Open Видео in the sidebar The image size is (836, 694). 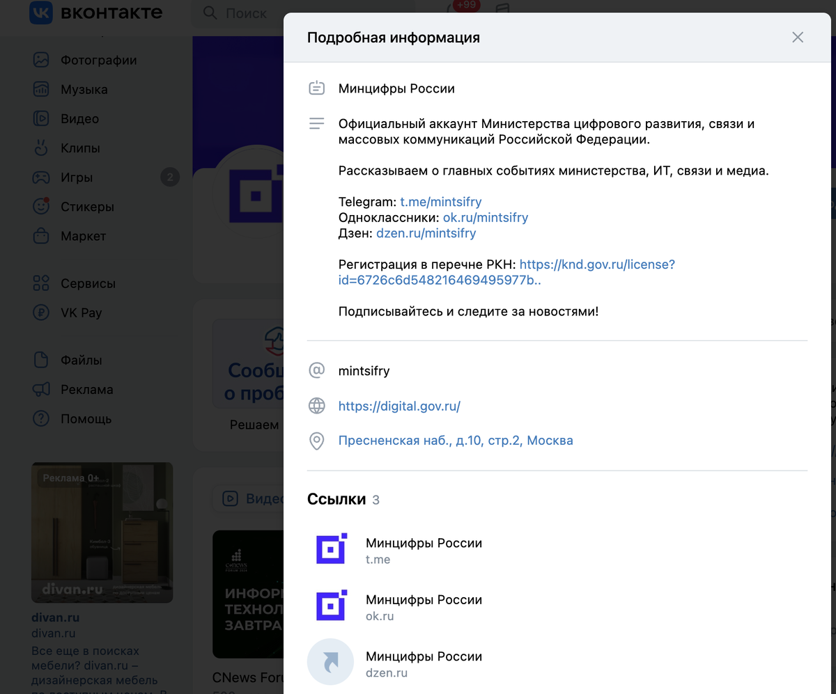pyautogui.click(x=79, y=119)
